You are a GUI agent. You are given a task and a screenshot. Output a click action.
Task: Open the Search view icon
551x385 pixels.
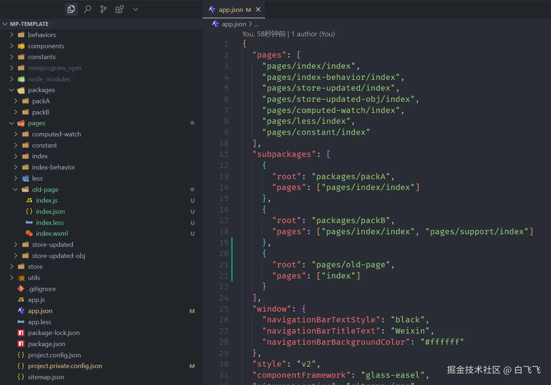88,9
